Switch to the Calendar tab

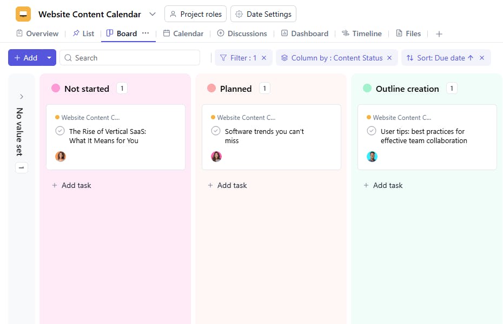coord(183,33)
